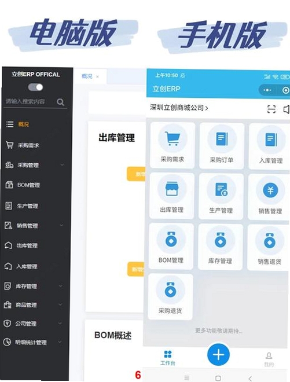Click the scan QR code icon

pos(271,109)
